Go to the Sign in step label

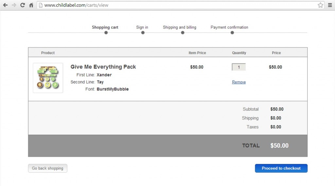[x=142, y=27]
